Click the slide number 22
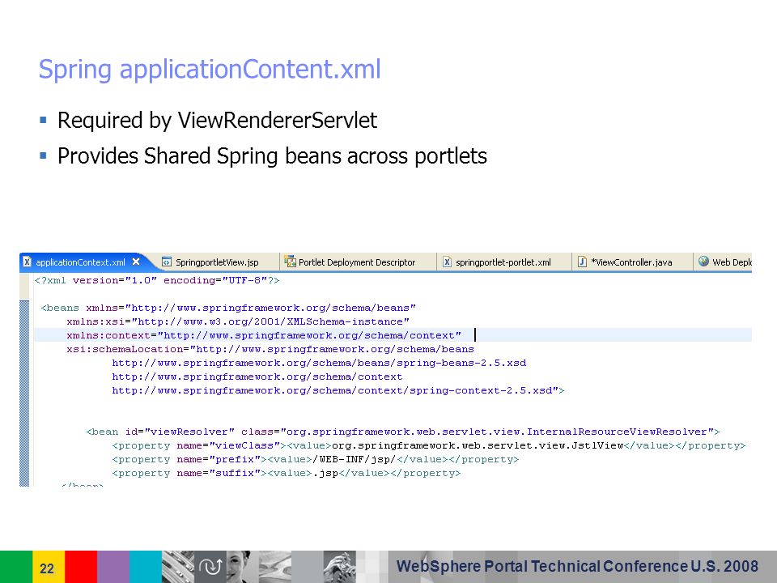Screen dimensions: 777x583 (47, 568)
